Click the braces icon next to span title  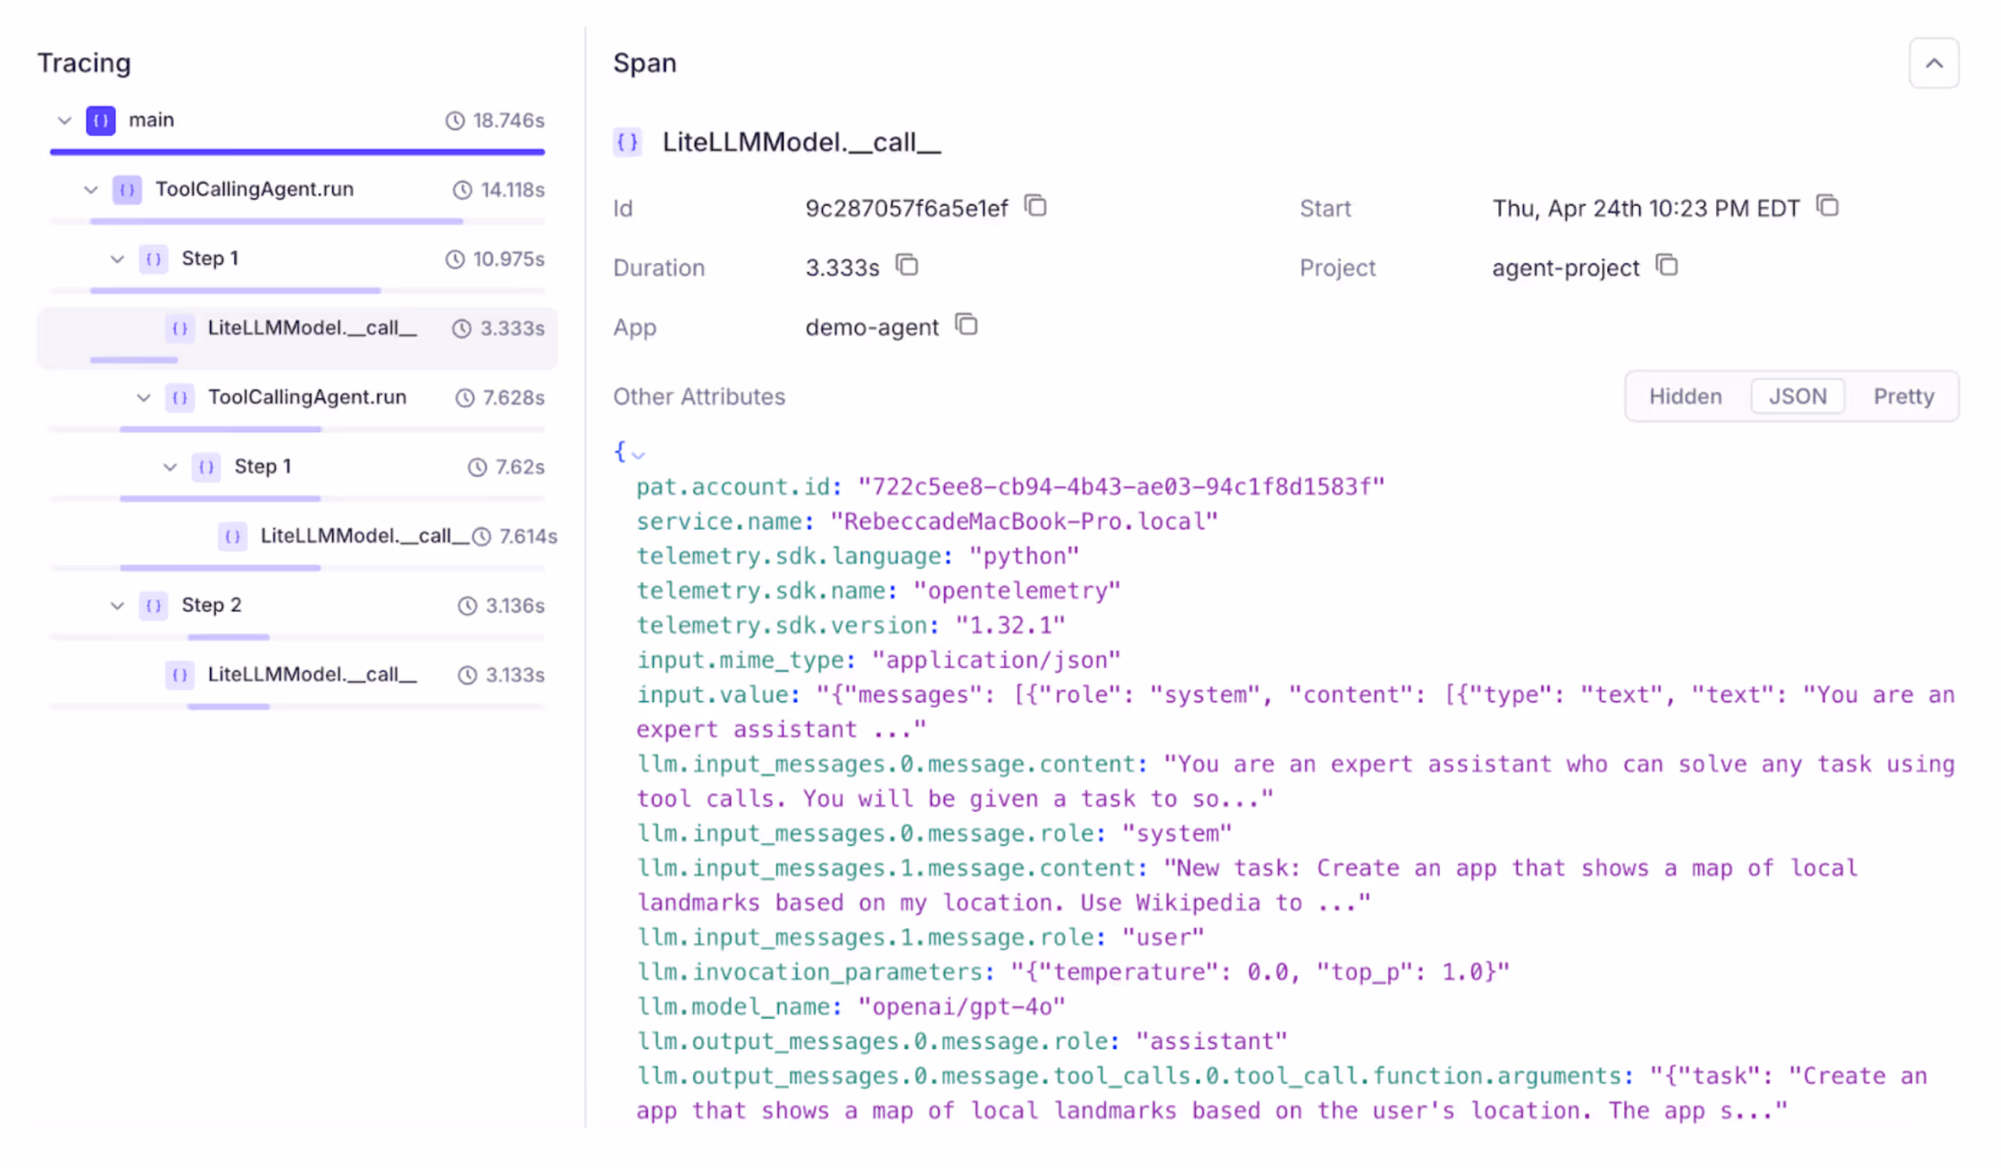coord(627,142)
